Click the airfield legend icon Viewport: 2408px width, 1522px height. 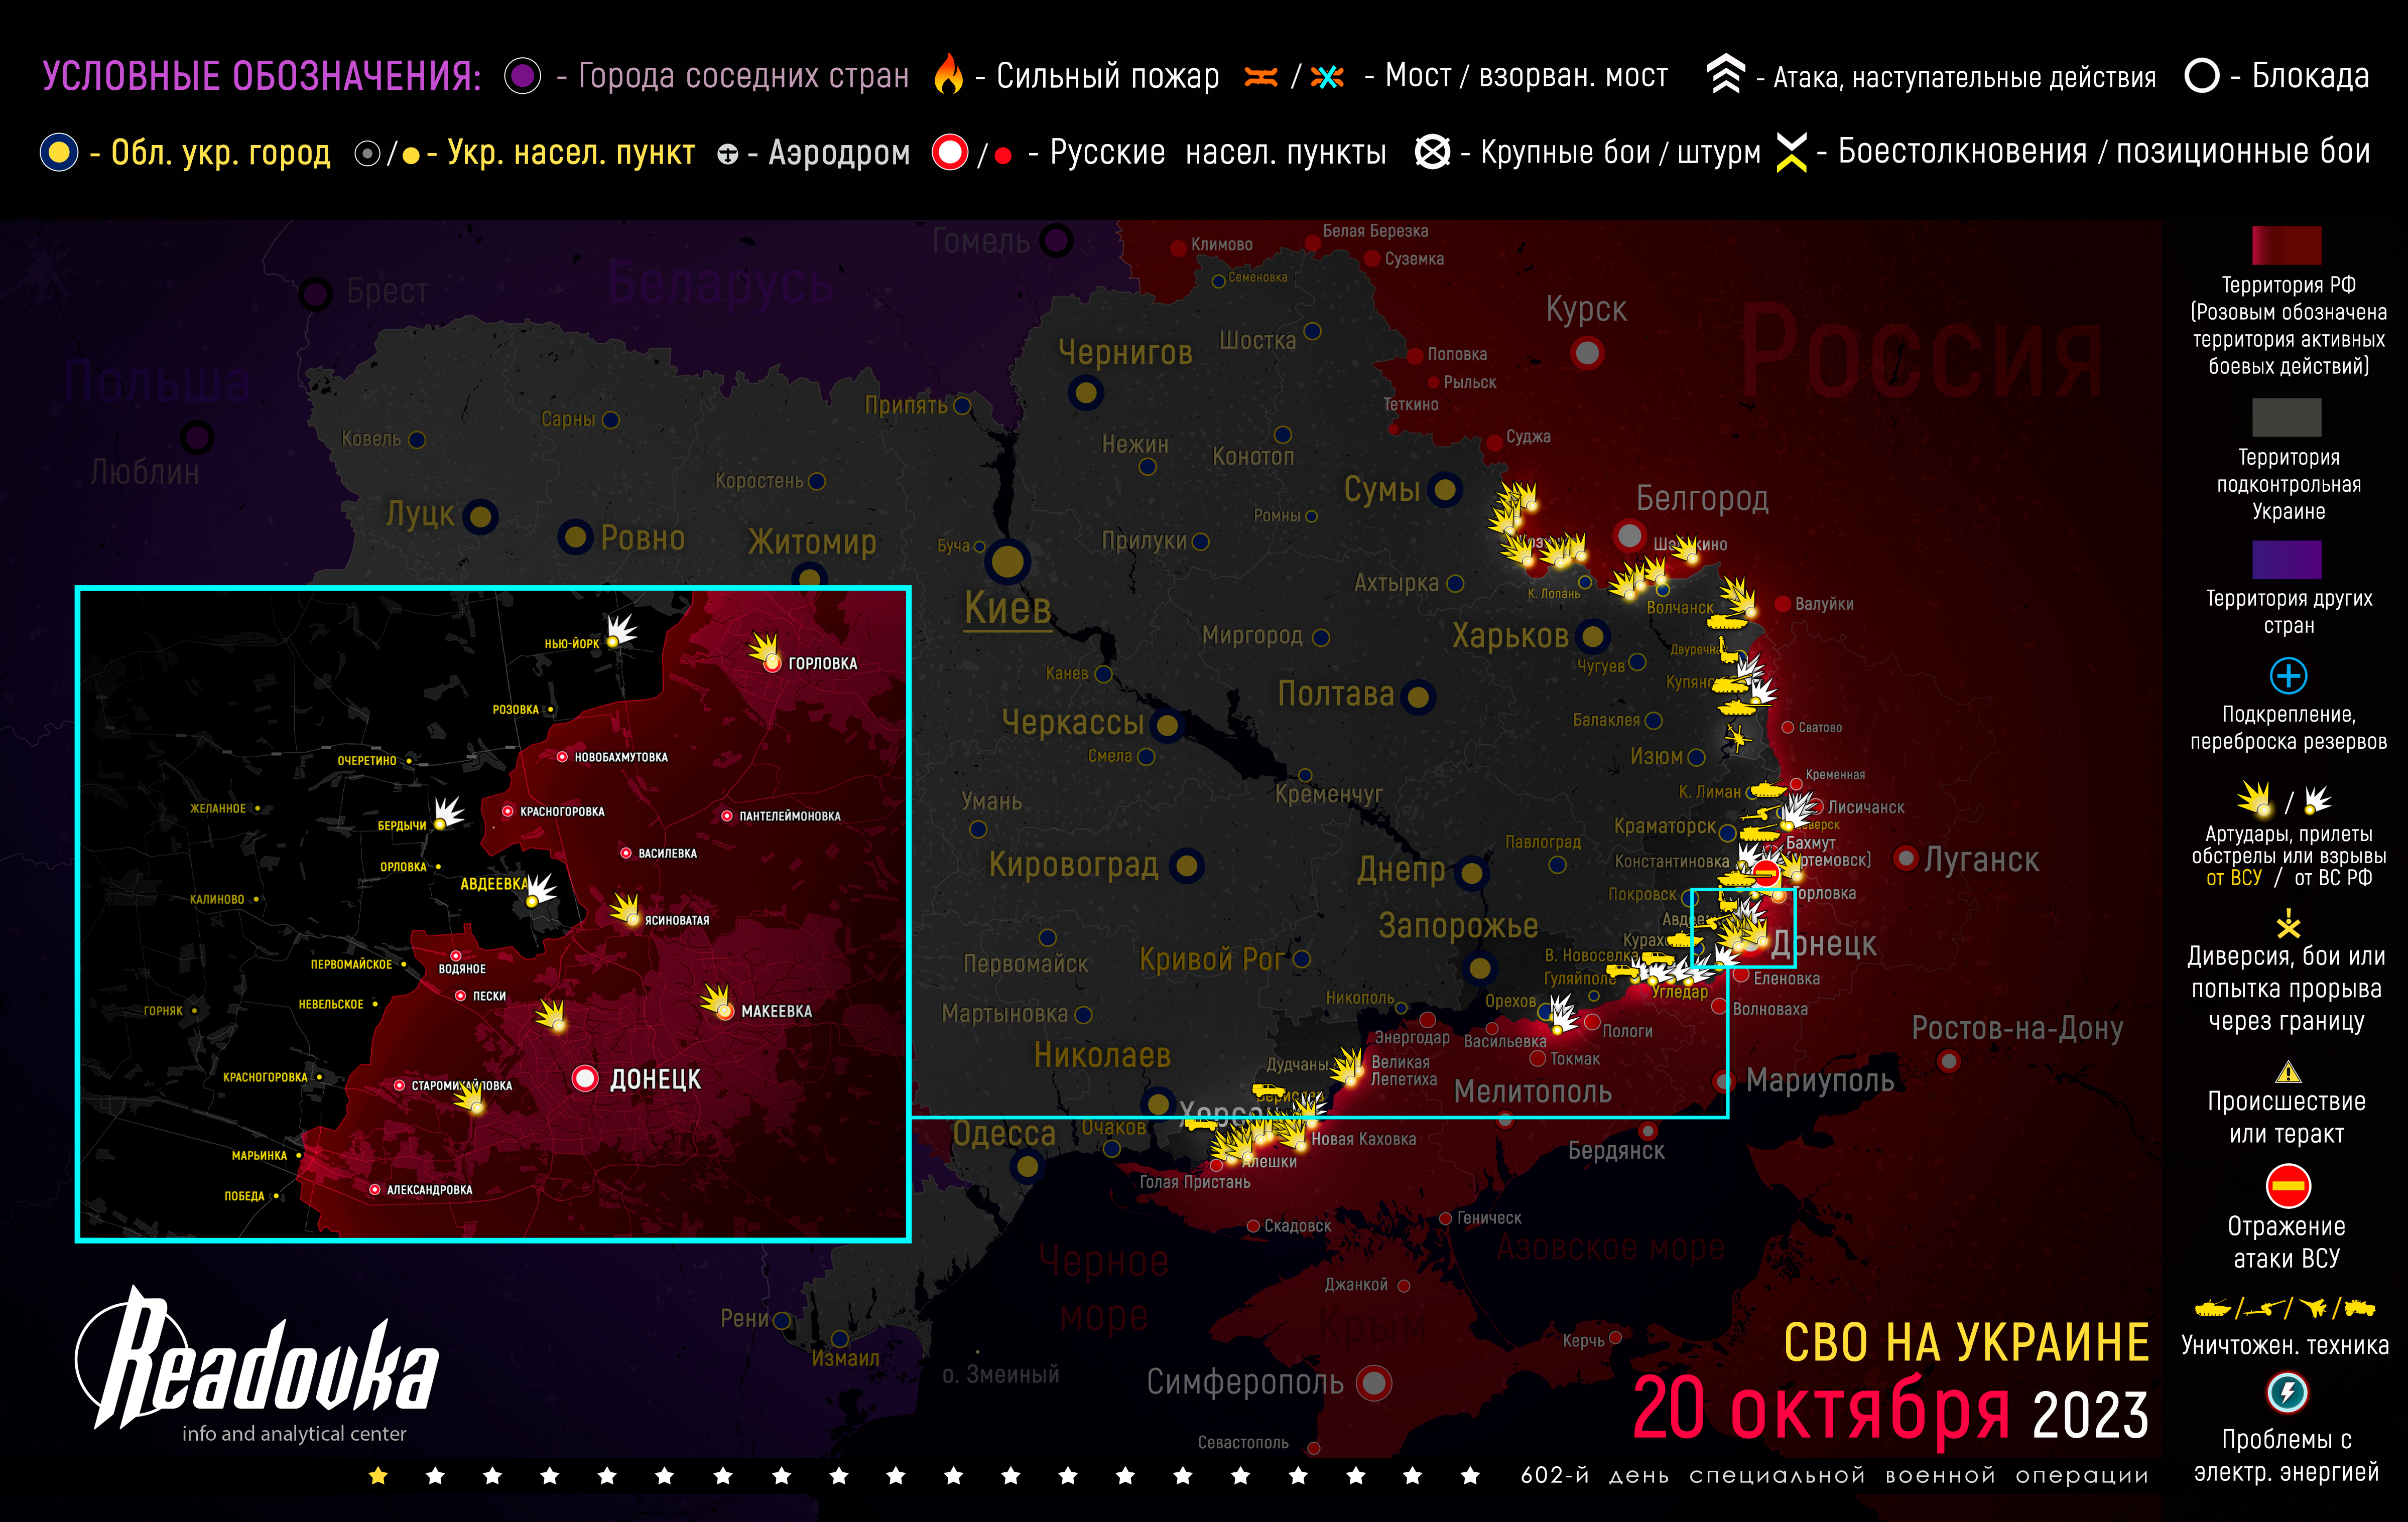[728, 154]
